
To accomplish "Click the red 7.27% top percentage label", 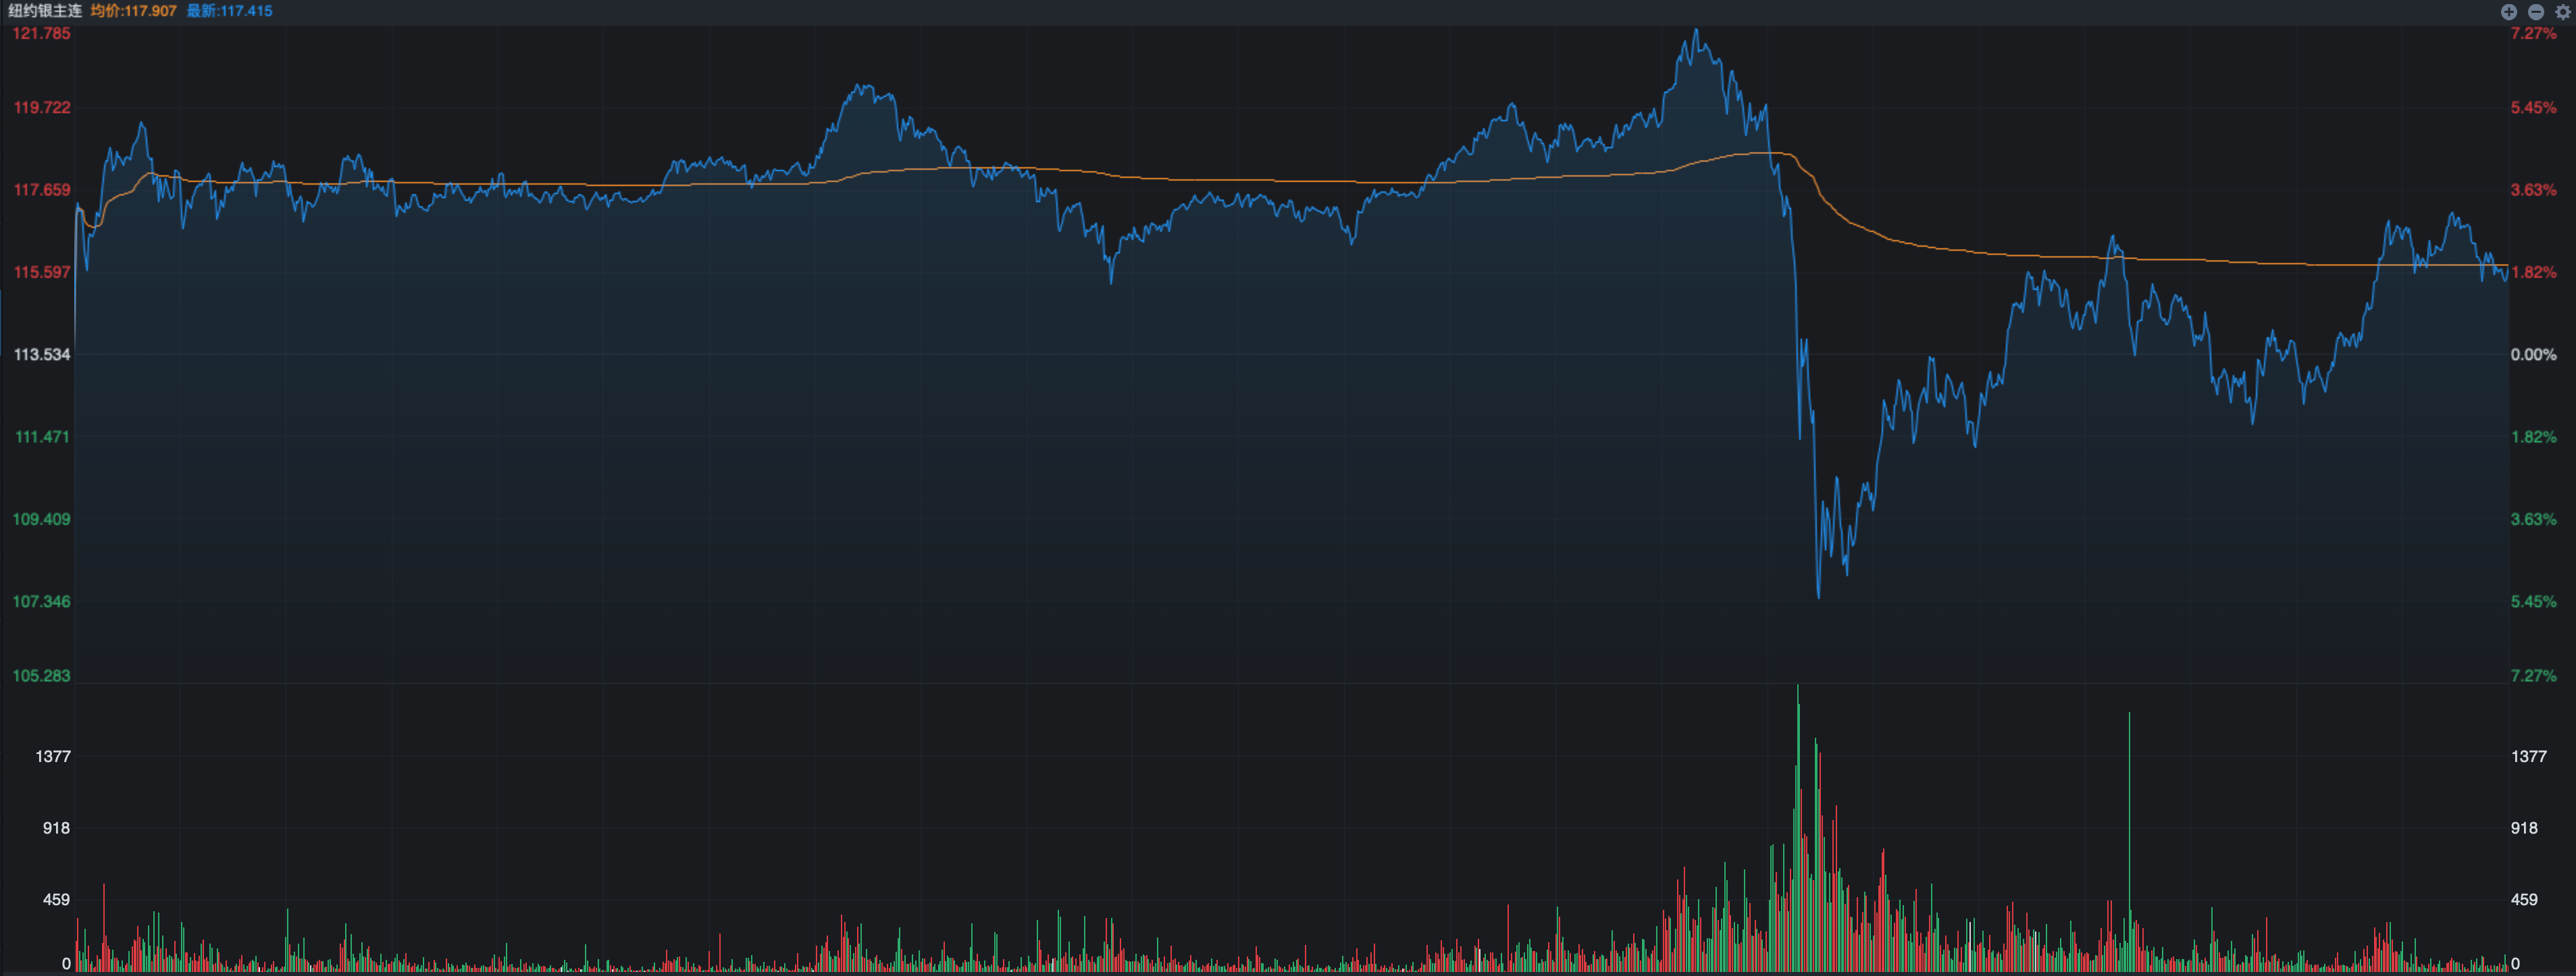I will [2533, 34].
